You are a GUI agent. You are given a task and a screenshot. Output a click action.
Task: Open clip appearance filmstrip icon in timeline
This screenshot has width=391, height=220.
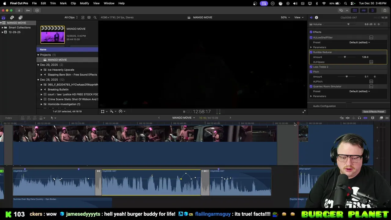point(373,118)
